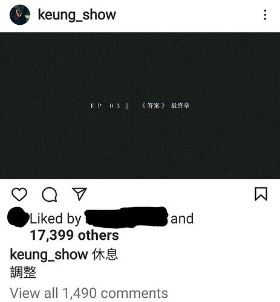The width and height of the screenshot is (280, 302).
Task: Tap the 《答案》 title text in image
Action: click(154, 106)
